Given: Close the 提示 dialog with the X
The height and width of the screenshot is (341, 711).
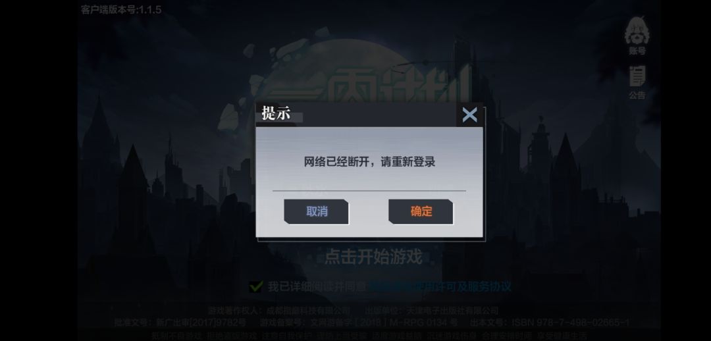Looking at the screenshot, I should pos(470,115).
